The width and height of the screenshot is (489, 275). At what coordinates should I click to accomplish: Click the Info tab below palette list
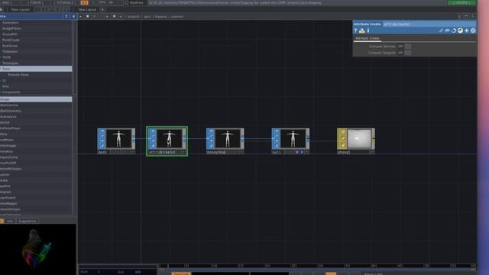10,222
